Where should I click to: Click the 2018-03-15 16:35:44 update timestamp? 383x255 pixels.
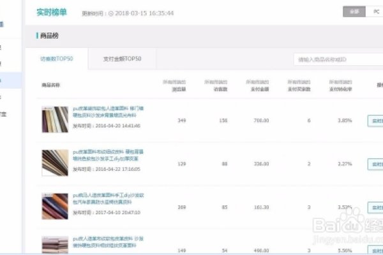pyautogui.click(x=144, y=13)
